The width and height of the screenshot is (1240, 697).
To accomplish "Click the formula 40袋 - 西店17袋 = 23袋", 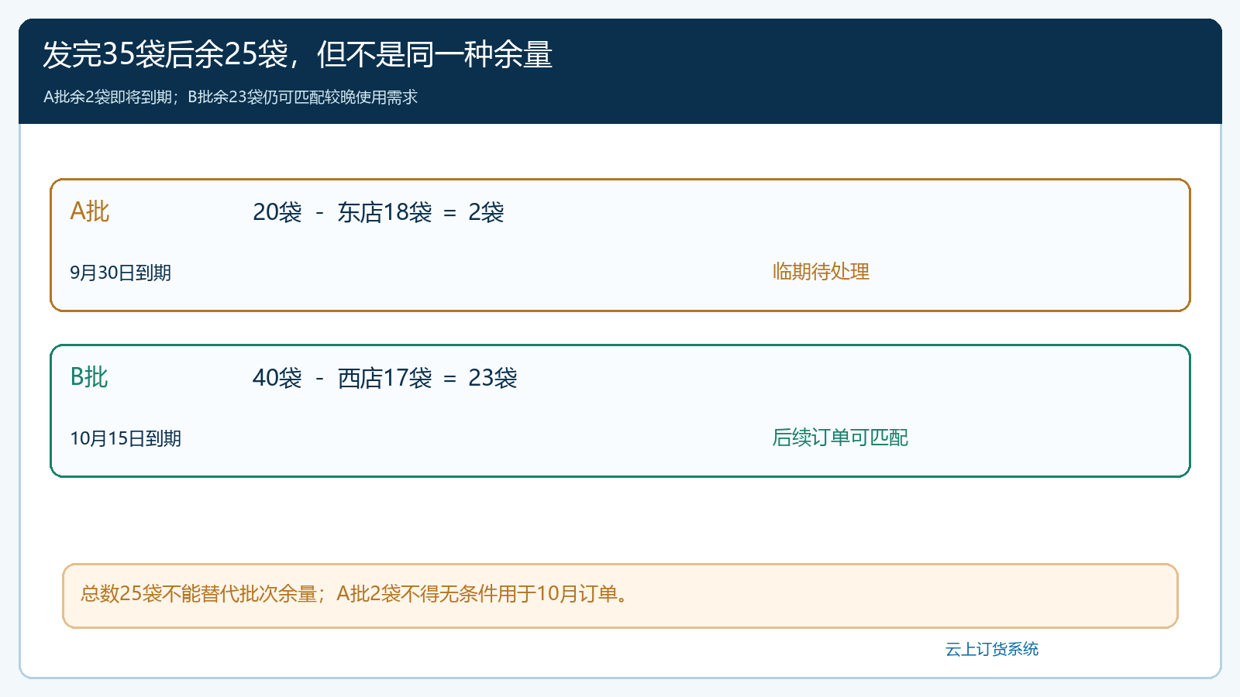I will (x=385, y=378).
